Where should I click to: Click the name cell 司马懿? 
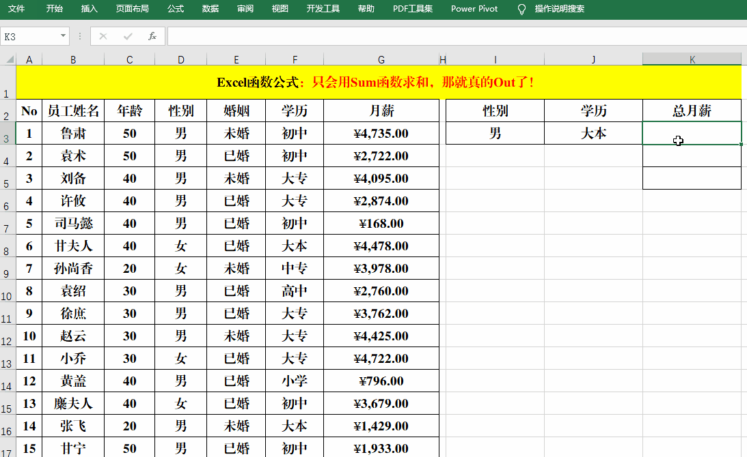pos(73,223)
